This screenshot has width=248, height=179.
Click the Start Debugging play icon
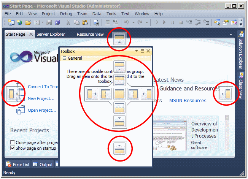click(164, 22)
